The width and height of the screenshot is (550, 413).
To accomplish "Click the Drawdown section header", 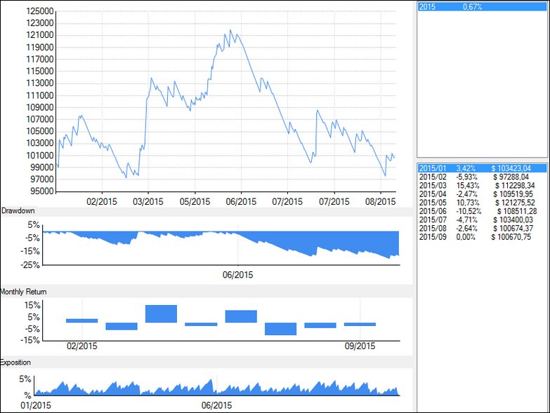I will (x=18, y=211).
